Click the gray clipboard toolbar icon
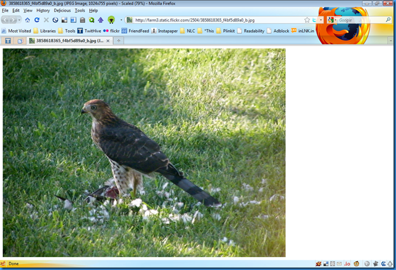 click(x=82, y=20)
